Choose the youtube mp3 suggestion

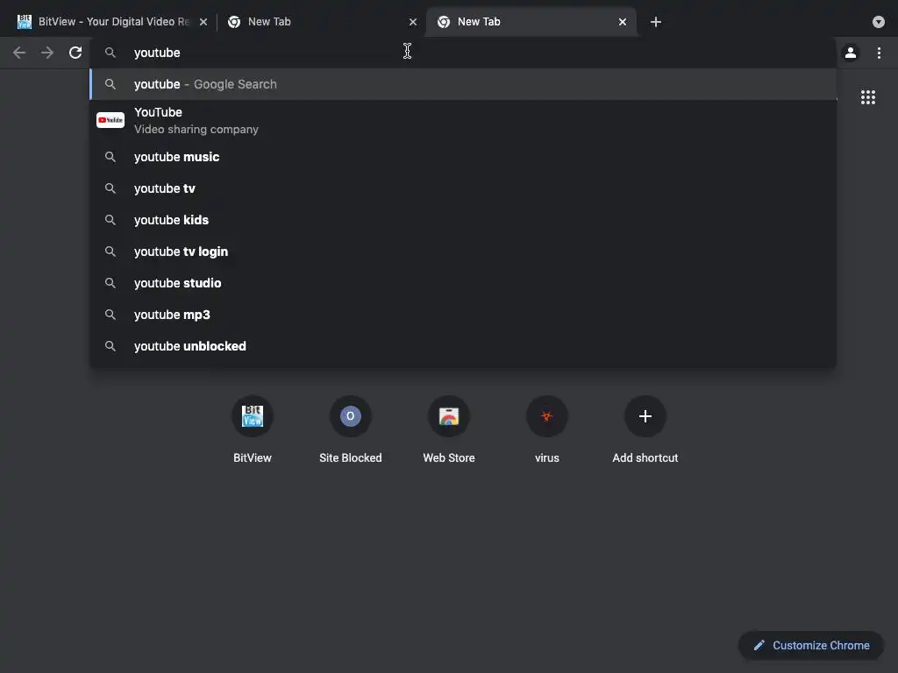(463, 315)
